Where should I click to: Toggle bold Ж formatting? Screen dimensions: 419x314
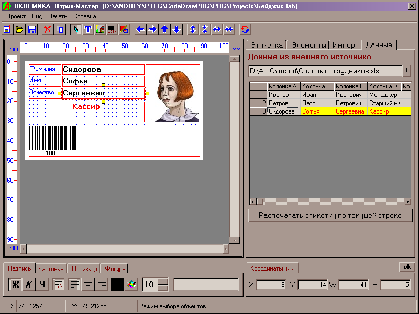click(x=16, y=285)
